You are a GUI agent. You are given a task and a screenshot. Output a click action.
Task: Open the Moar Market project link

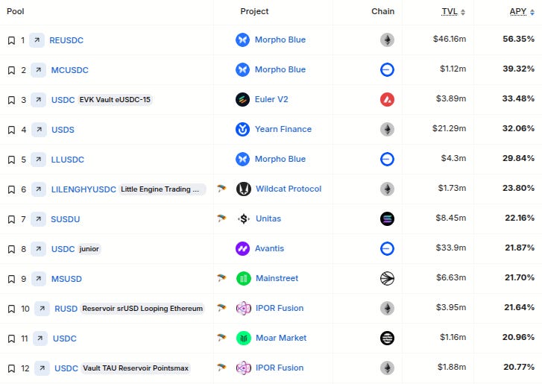click(281, 338)
